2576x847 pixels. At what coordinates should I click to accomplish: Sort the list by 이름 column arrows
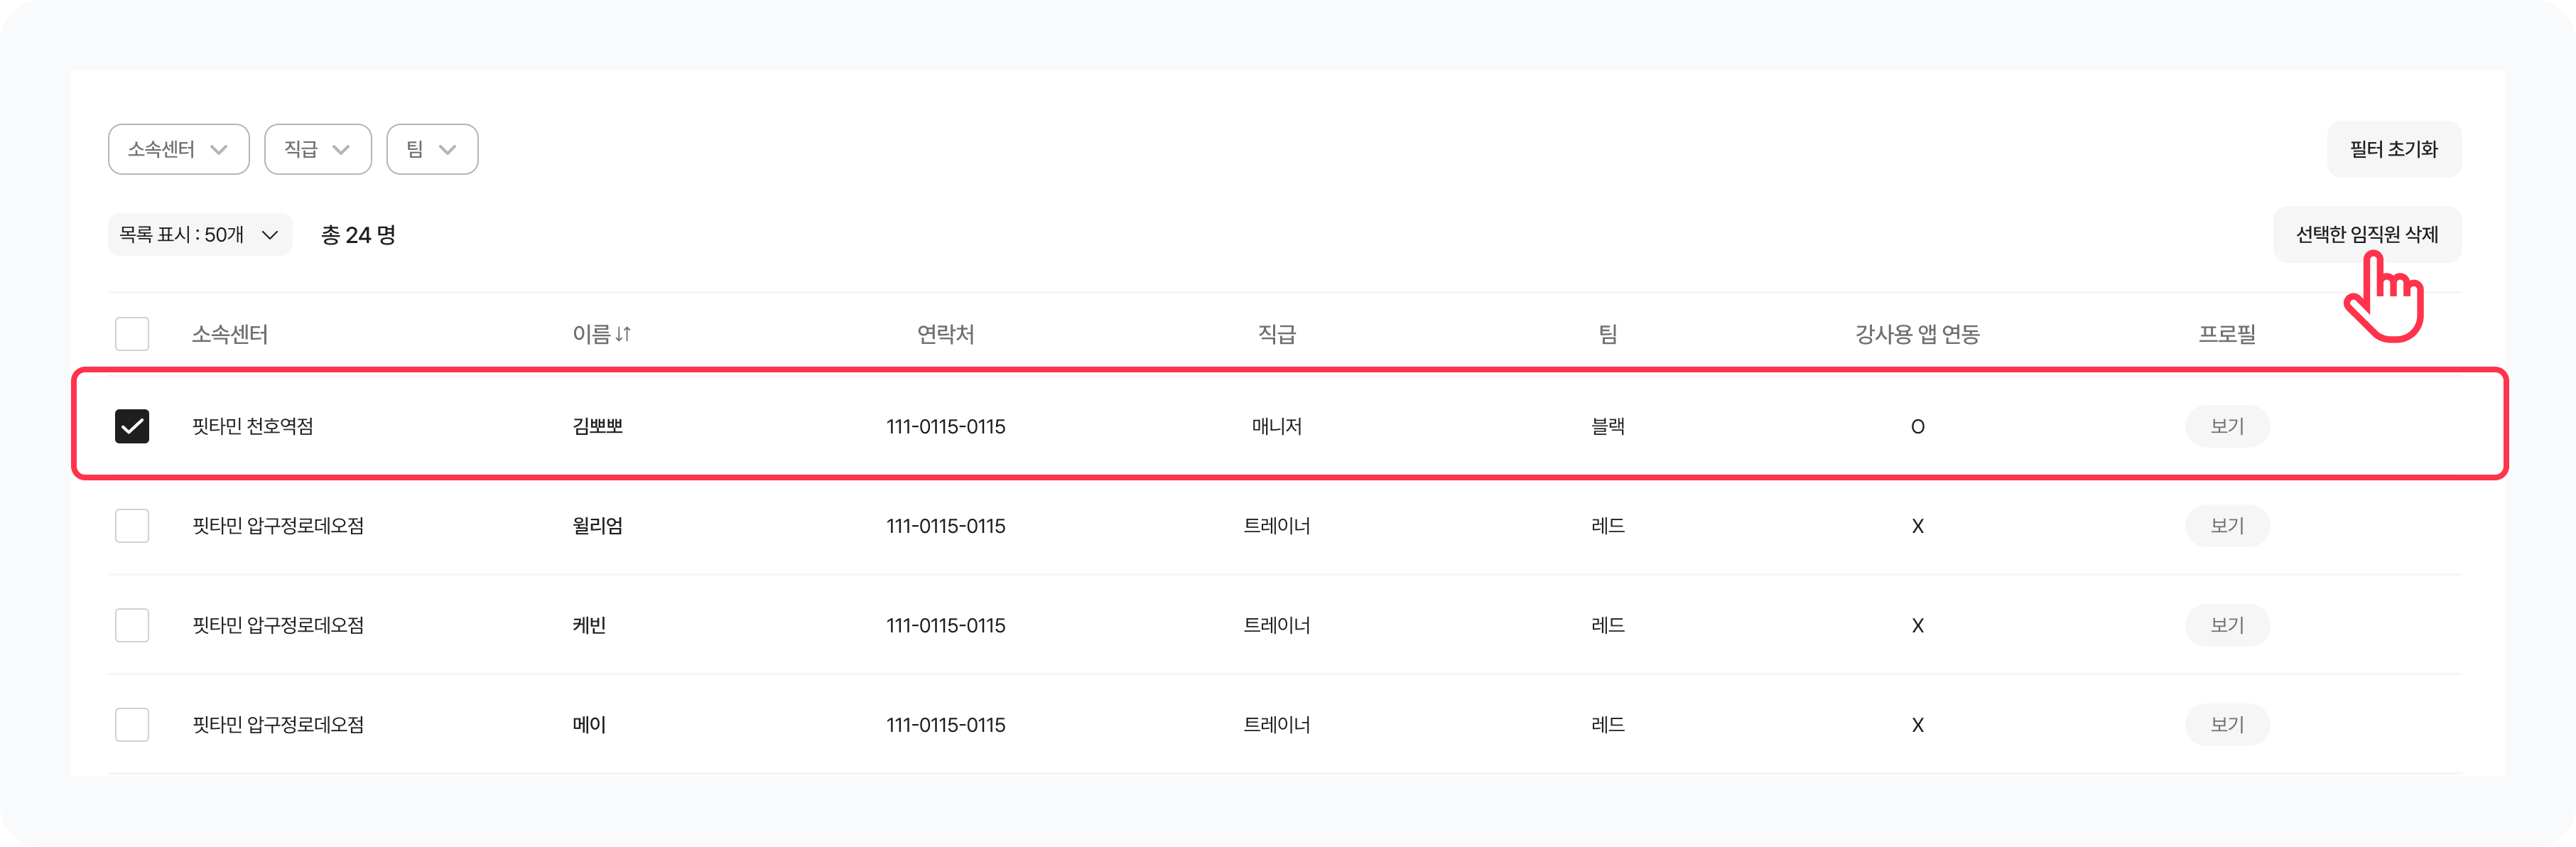622,334
